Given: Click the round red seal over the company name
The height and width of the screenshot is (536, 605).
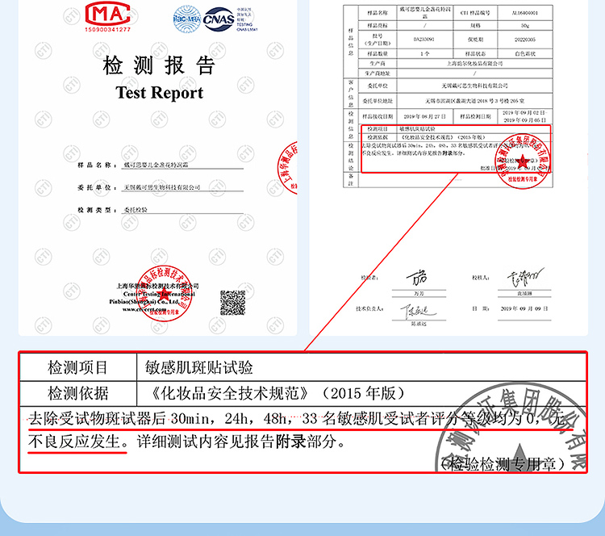Looking at the screenshot, I should (x=164, y=293).
